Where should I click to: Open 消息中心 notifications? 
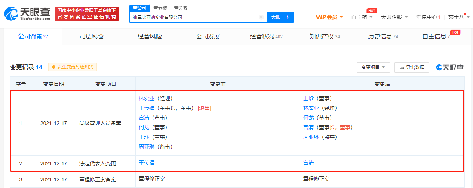coord(428,17)
